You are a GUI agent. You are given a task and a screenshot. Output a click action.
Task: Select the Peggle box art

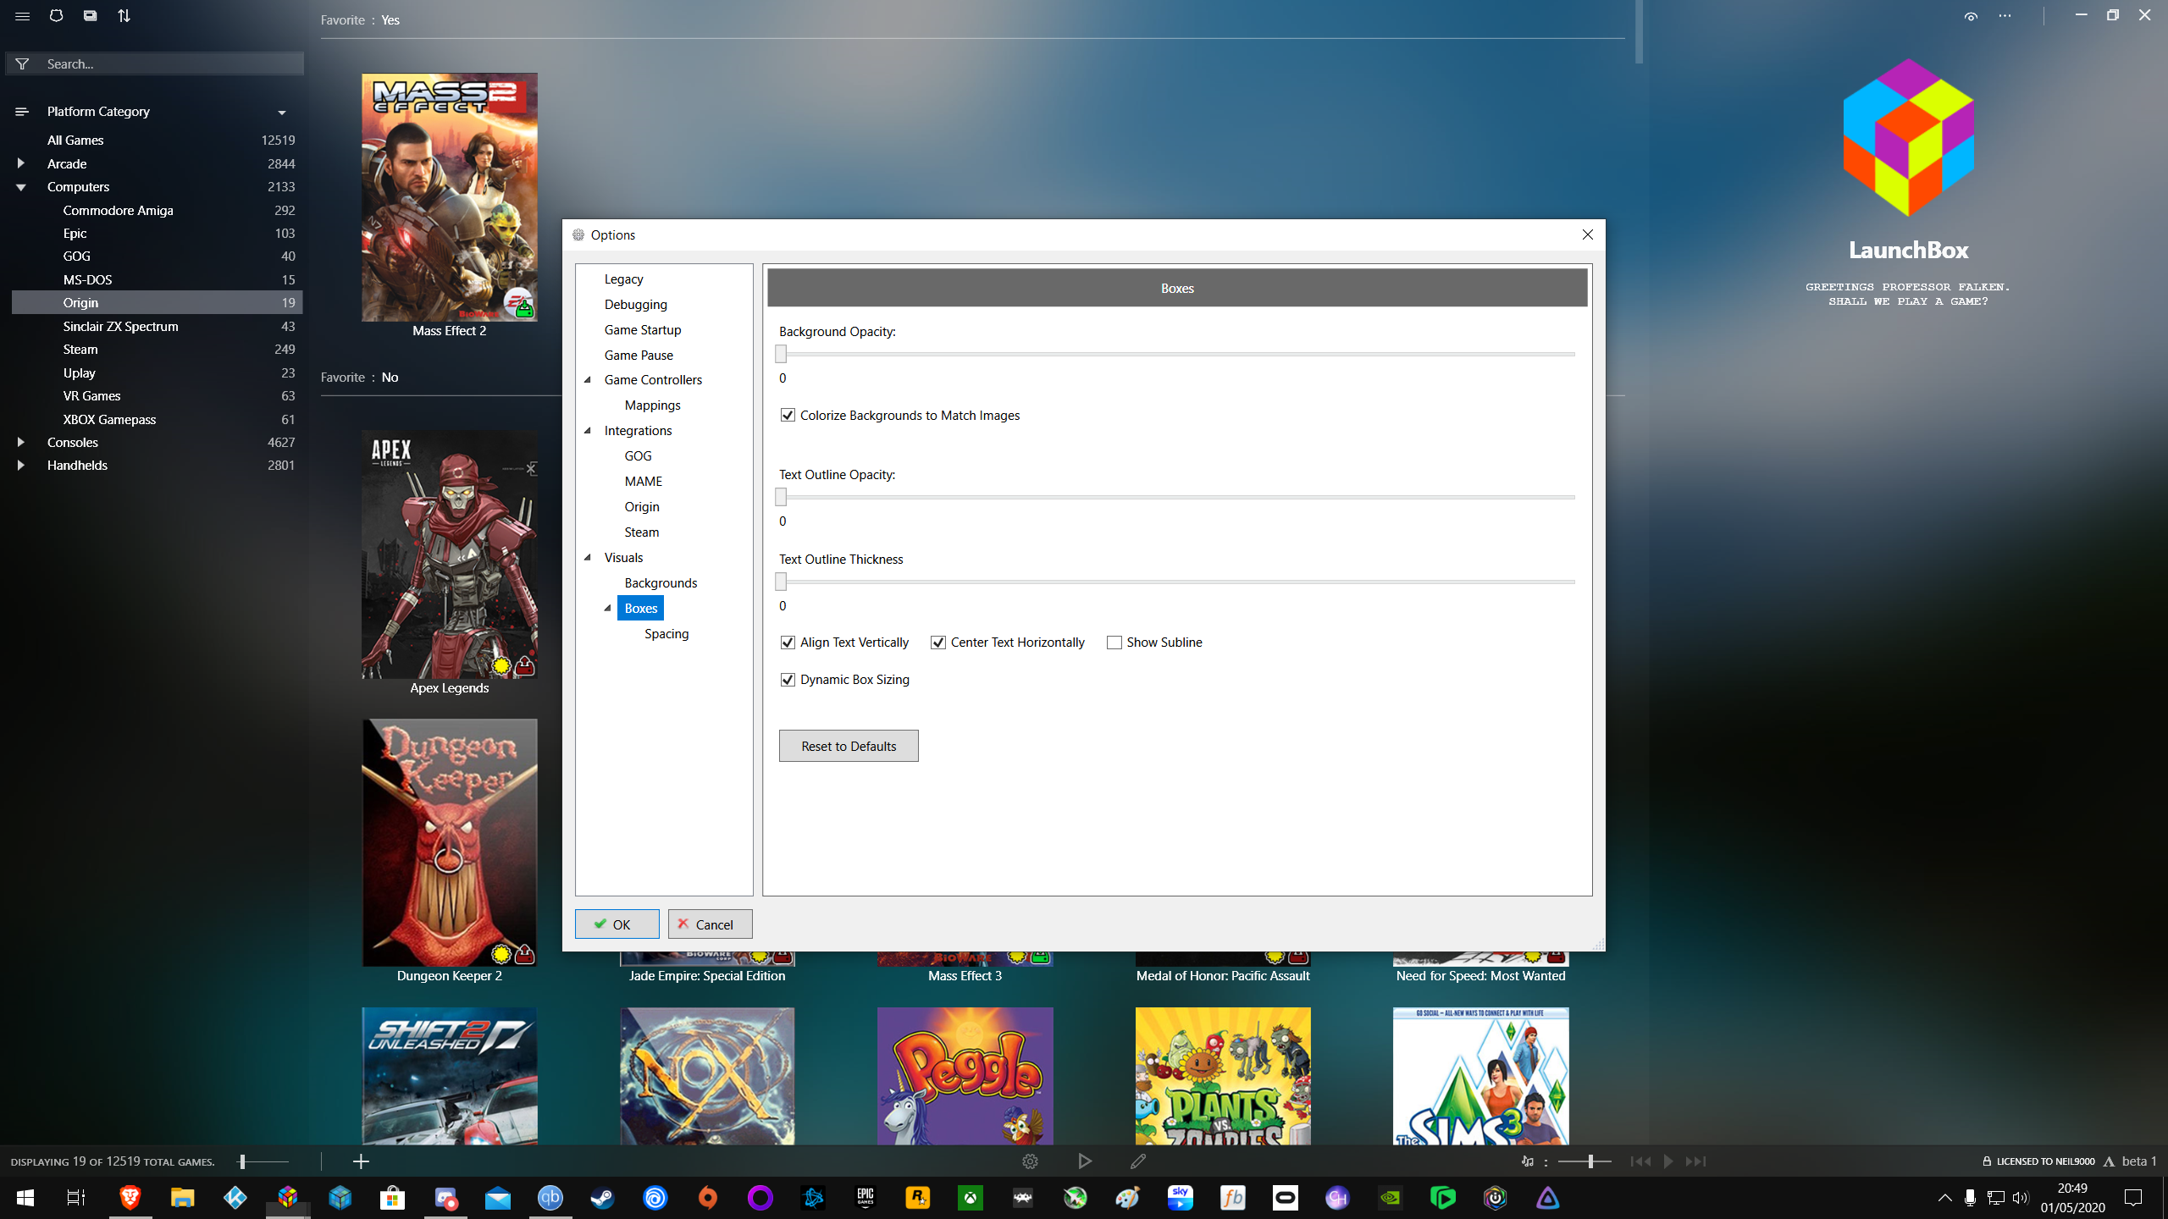tap(965, 1076)
